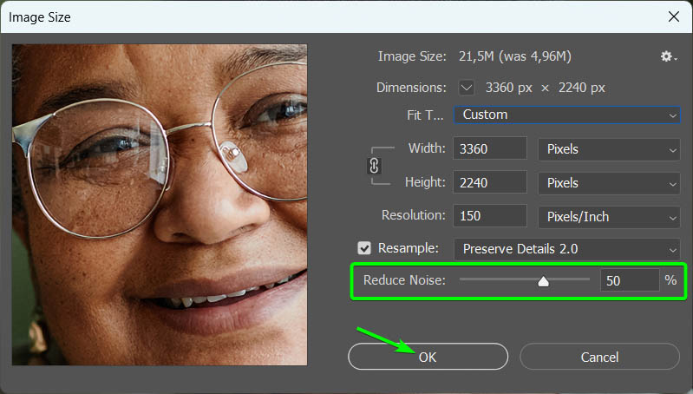Click the preview image of the face
Screen dimensions: 693x394
pyautogui.click(x=160, y=205)
